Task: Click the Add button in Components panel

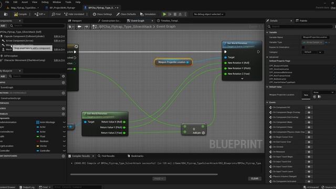Action: point(3,26)
